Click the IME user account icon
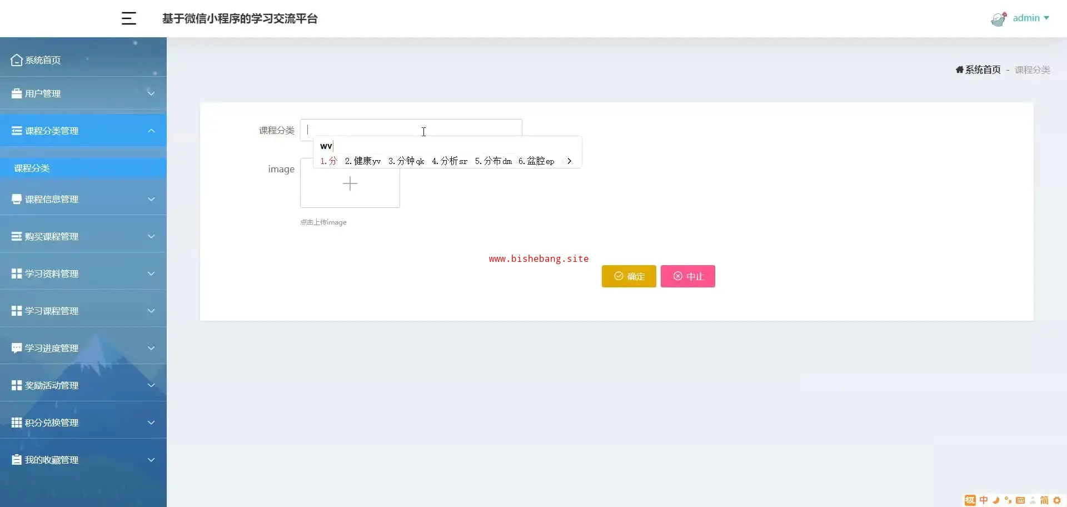The width and height of the screenshot is (1067, 507). (x=1033, y=500)
